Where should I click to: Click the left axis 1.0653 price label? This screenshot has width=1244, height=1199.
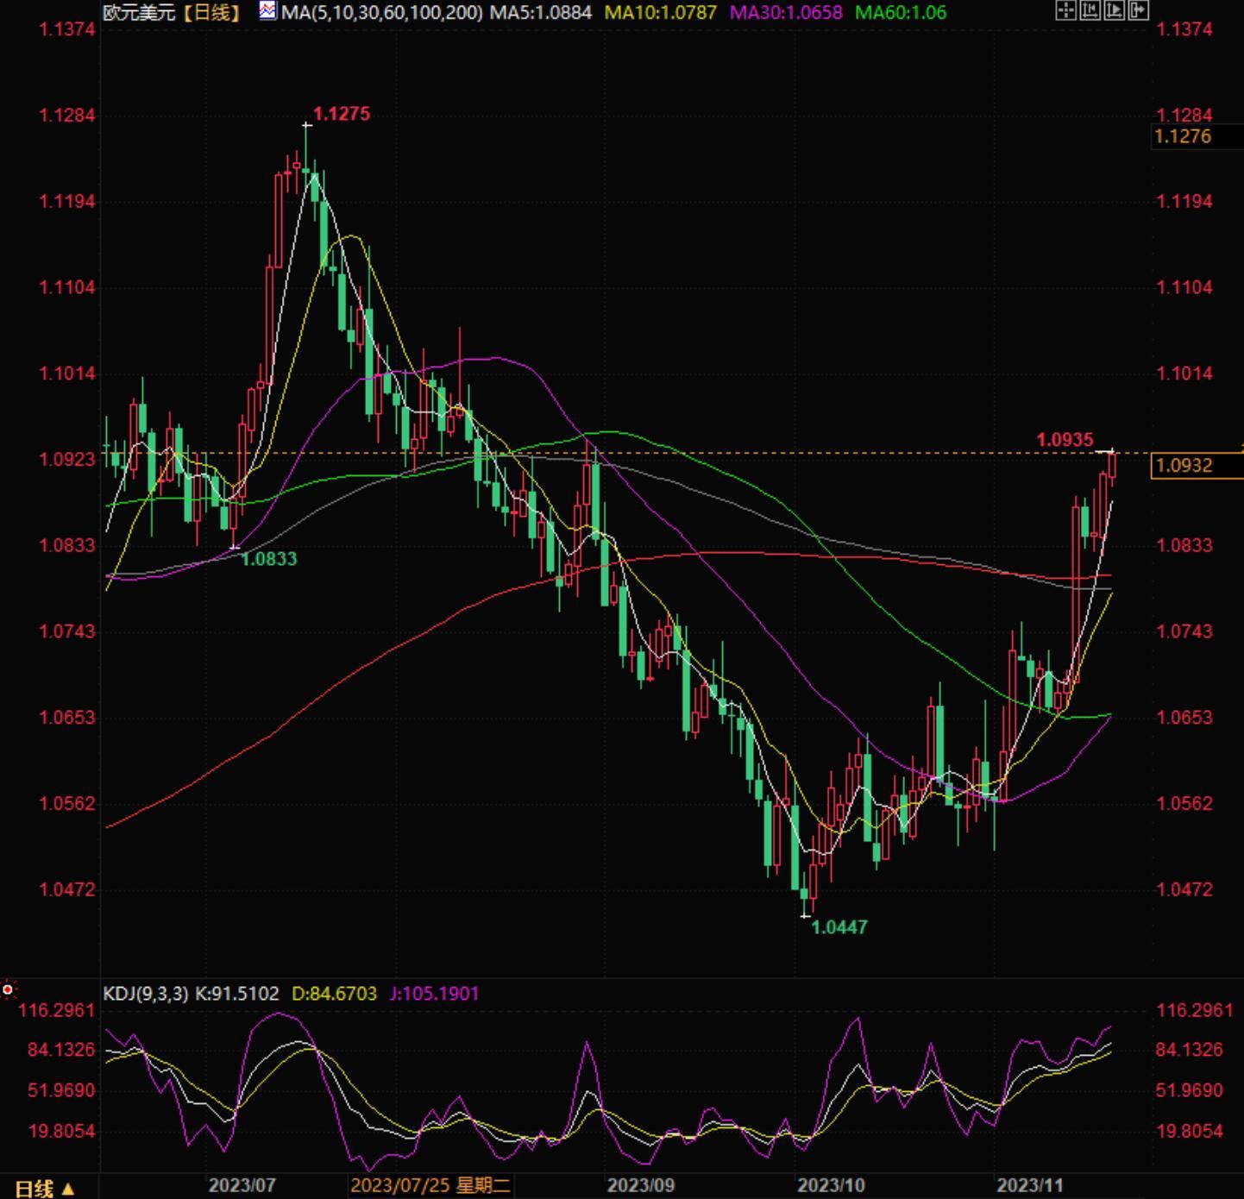67,718
